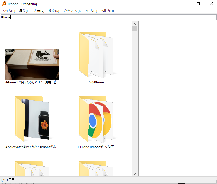Click the 1のiPhone file name label

[x=96, y=82]
